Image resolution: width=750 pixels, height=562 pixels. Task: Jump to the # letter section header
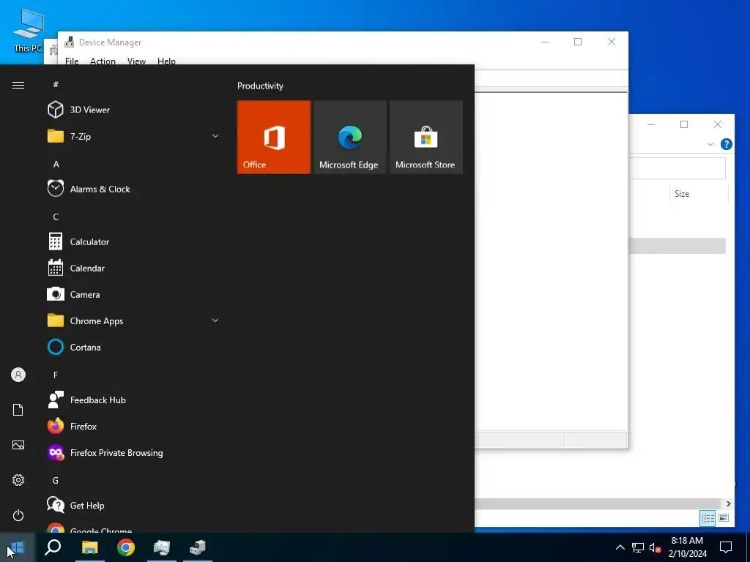coord(56,85)
